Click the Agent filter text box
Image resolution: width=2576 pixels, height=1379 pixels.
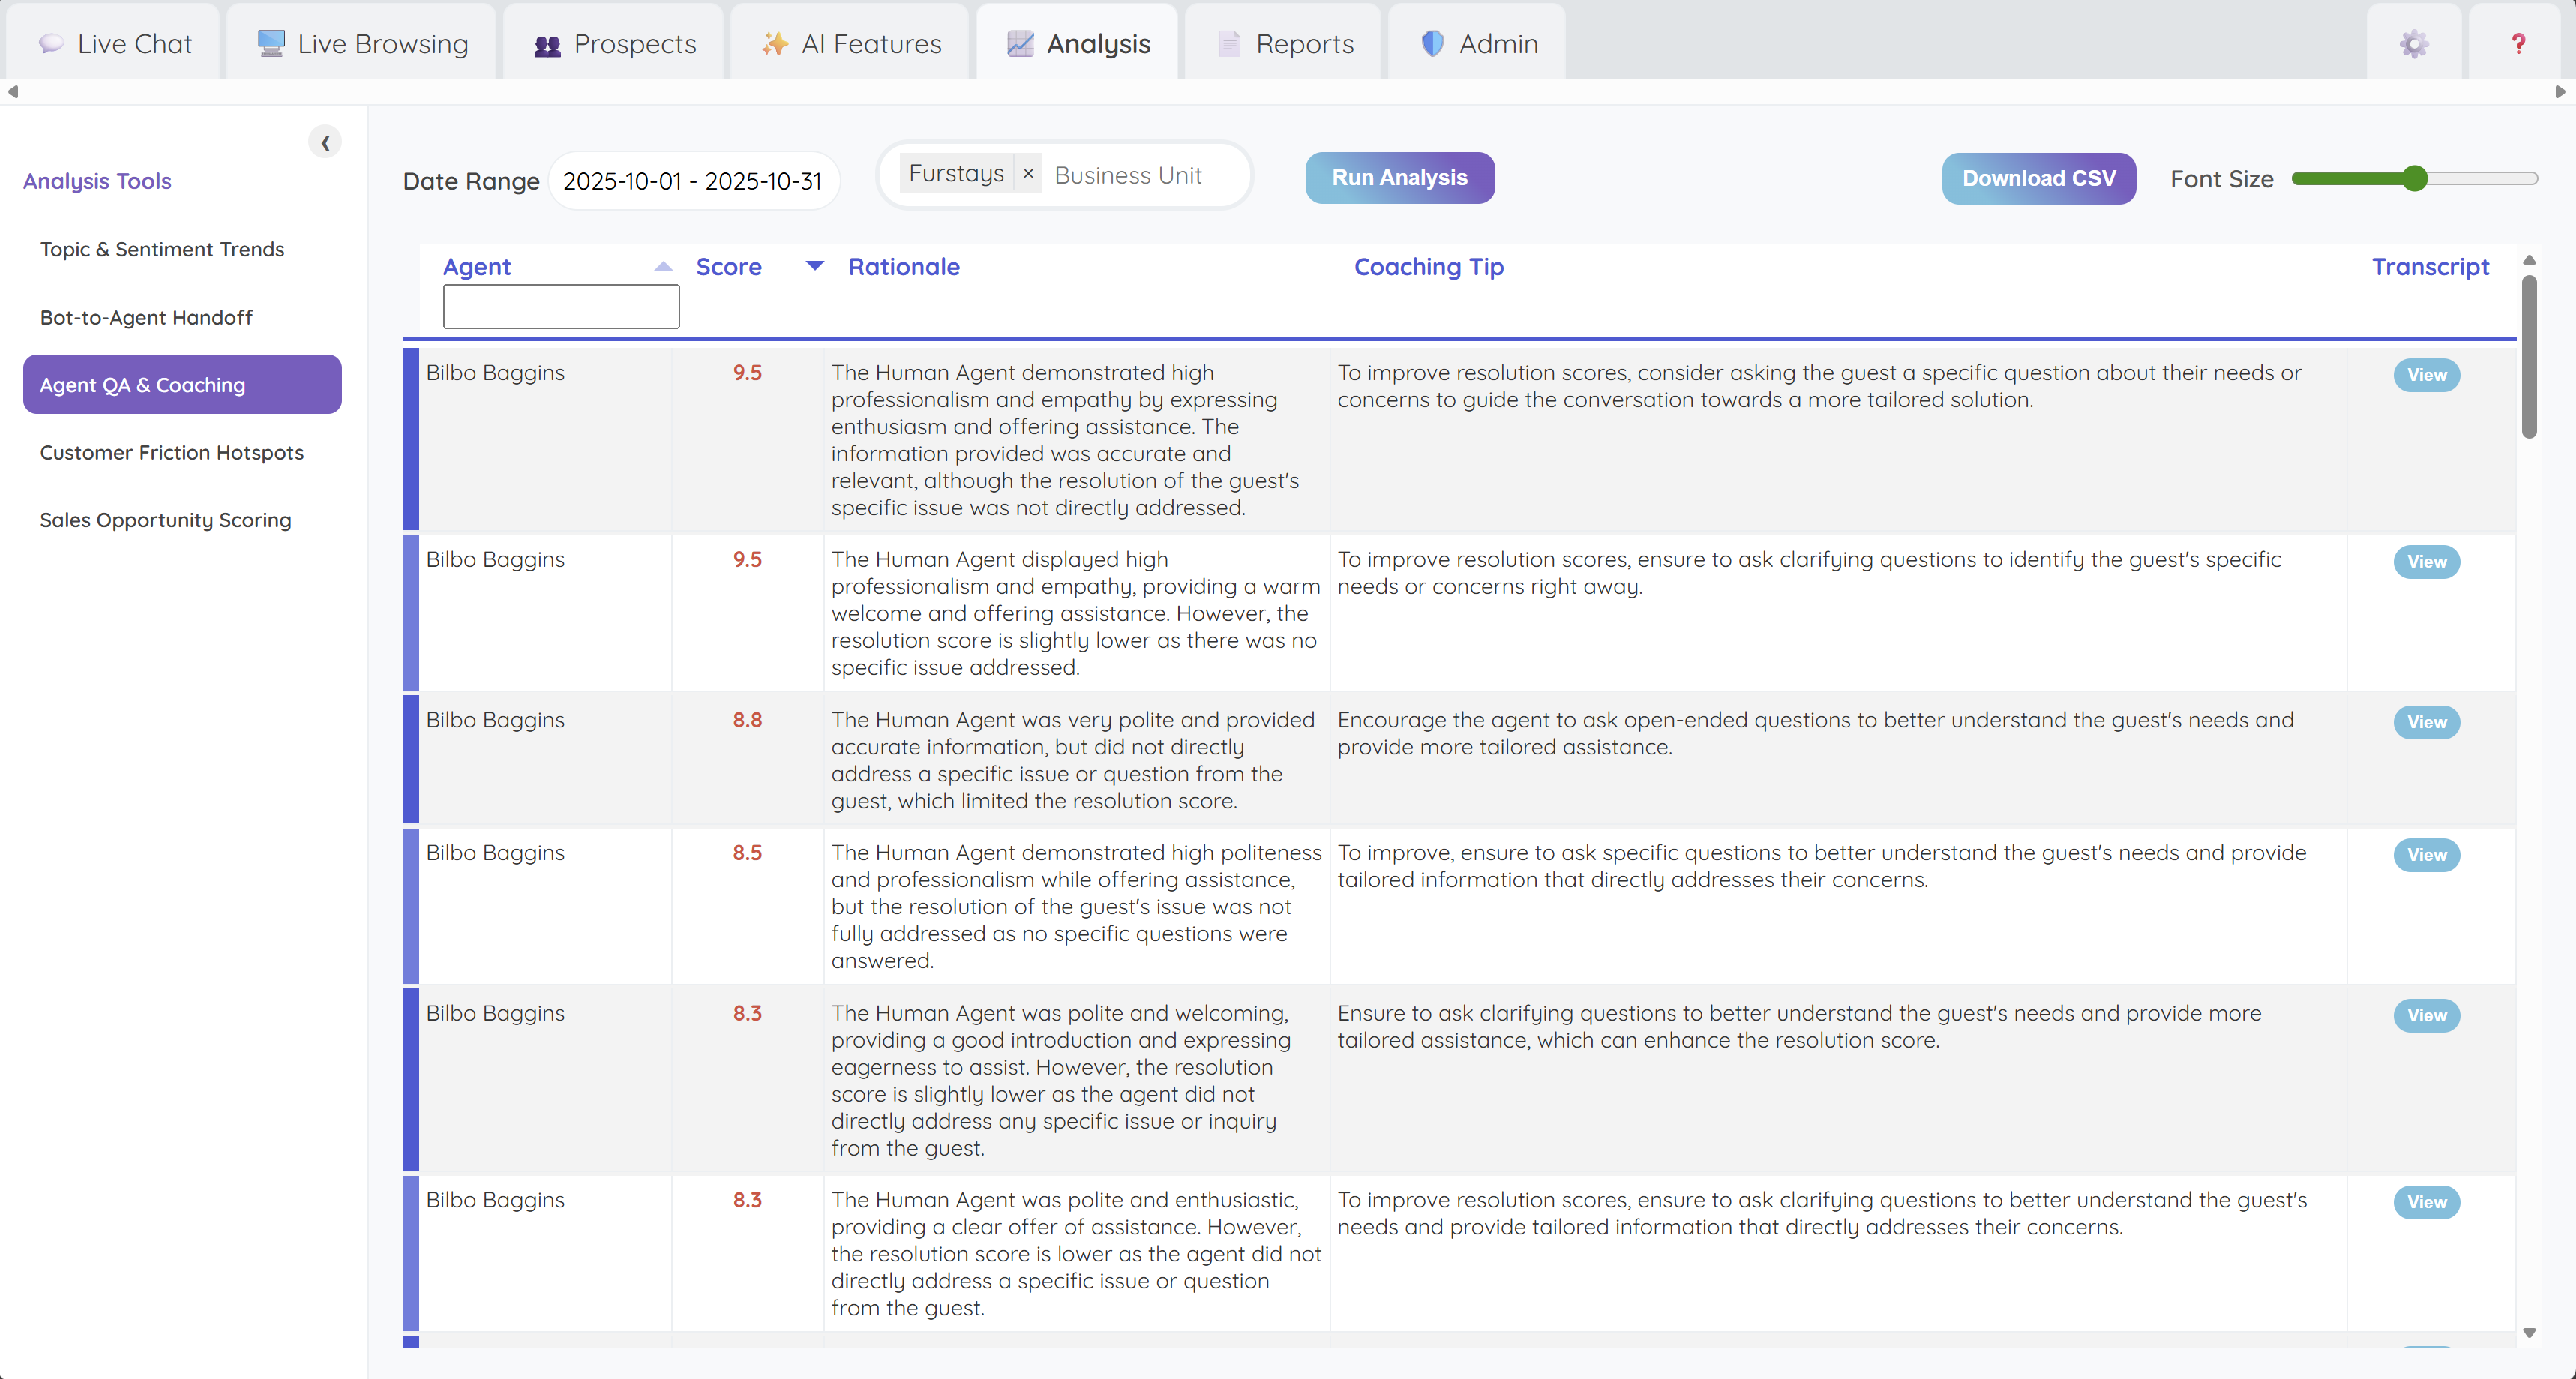point(561,307)
